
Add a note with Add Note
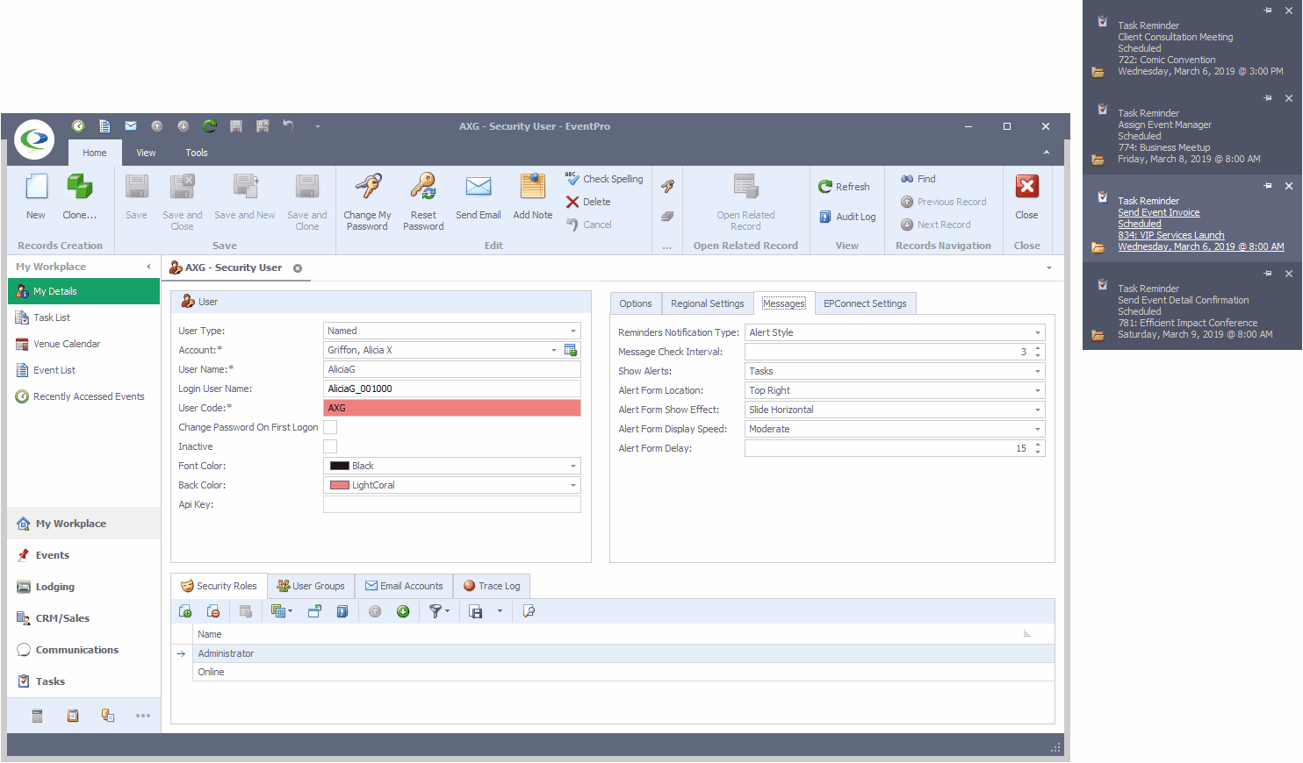(x=533, y=196)
